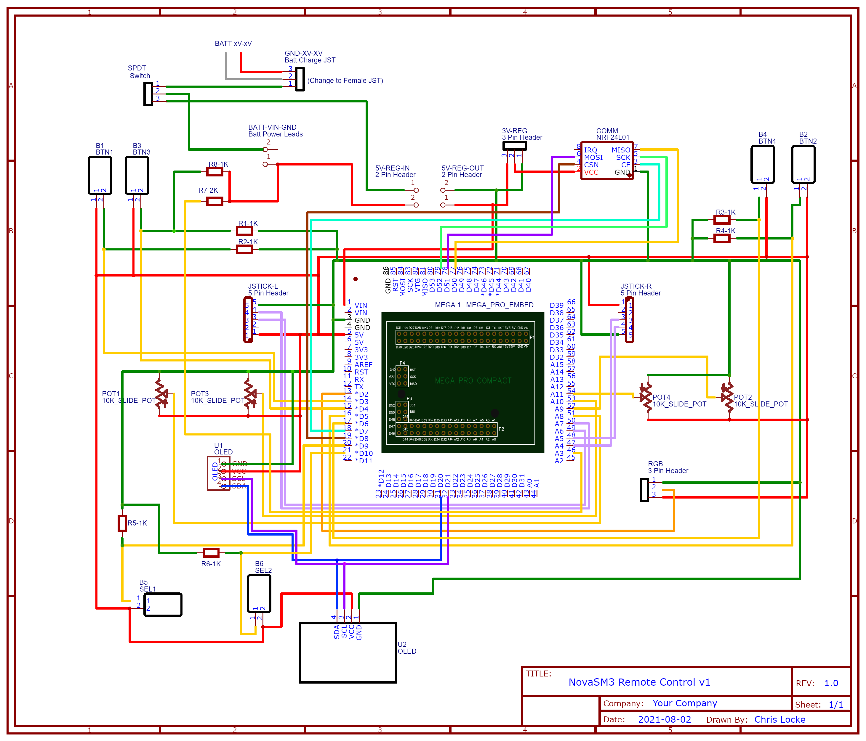
Task: Click the Batt Charge JST connector symbol
Action: click(x=300, y=80)
